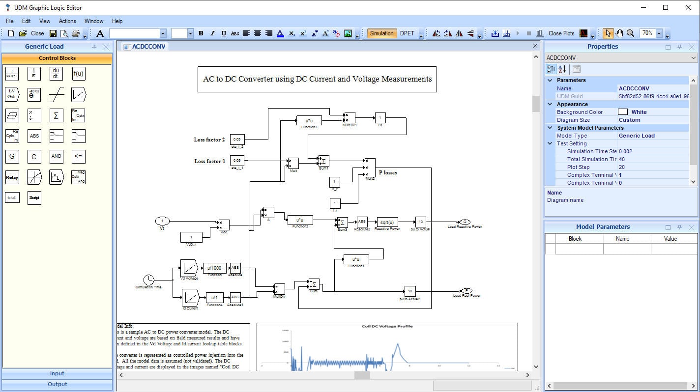Viewport: 700px width, 392px height.
Task: Switch to the ACDCCONV diagram tab
Action: [145, 46]
